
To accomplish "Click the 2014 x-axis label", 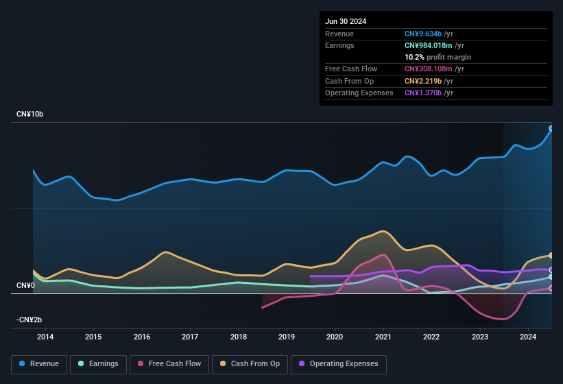I will 45,337.
